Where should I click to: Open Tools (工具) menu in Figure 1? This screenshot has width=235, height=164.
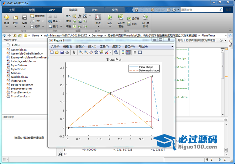point(104,47)
